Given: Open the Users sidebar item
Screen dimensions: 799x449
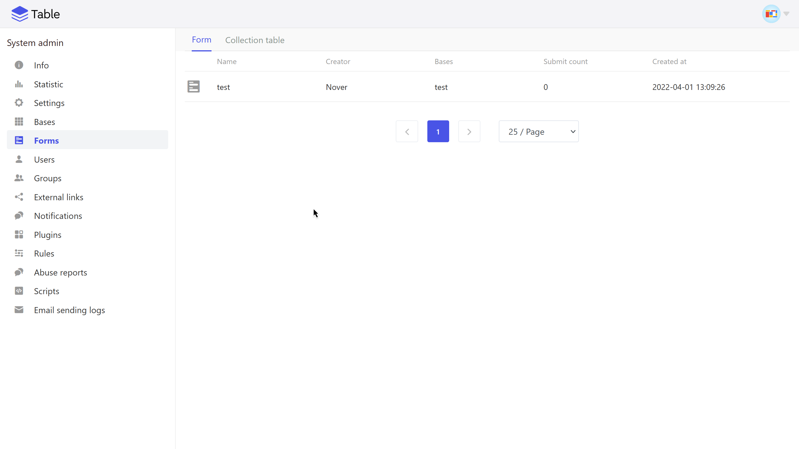Looking at the screenshot, I should 44,160.
